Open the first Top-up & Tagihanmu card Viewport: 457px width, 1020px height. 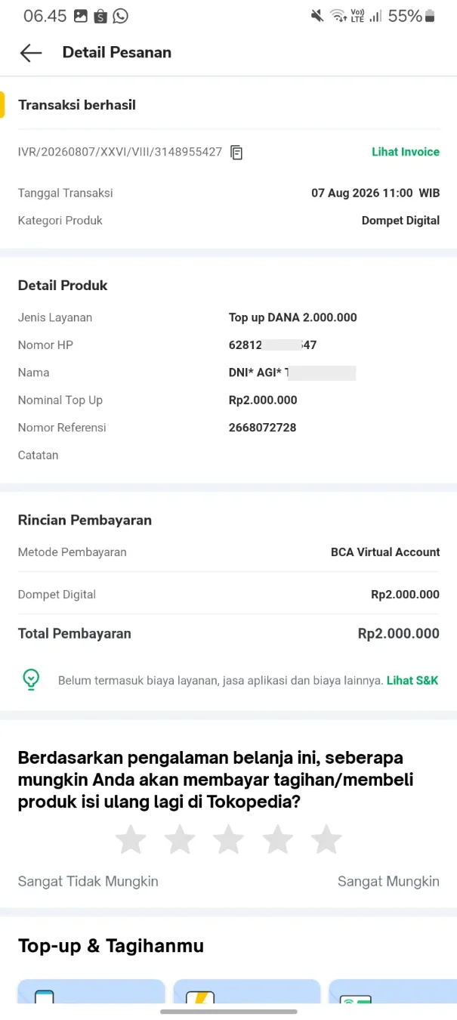(x=91, y=992)
